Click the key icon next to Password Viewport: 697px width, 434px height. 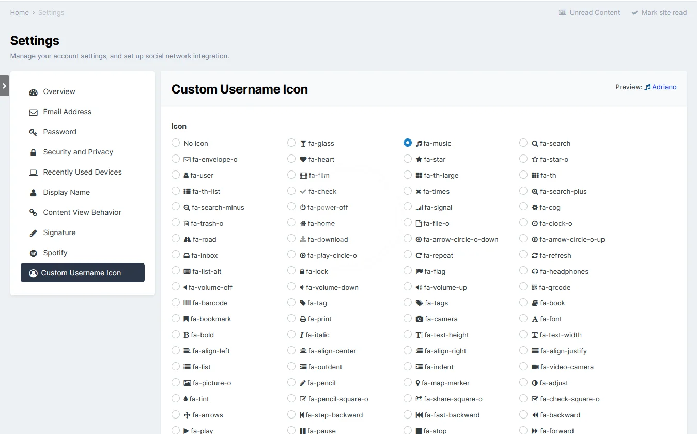click(34, 132)
